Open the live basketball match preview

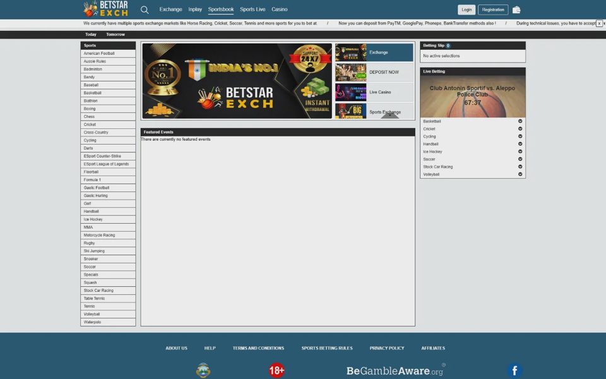(x=473, y=96)
